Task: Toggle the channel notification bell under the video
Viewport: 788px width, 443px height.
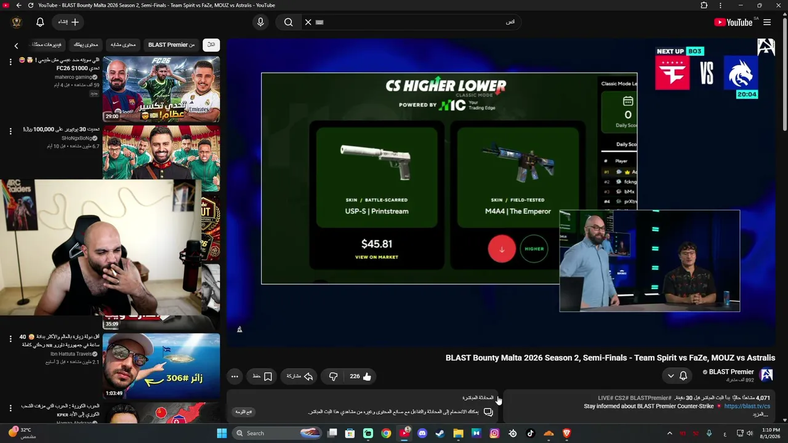Action: pyautogui.click(x=683, y=376)
